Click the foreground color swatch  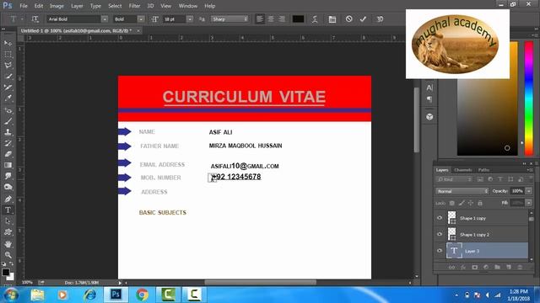tap(6, 273)
